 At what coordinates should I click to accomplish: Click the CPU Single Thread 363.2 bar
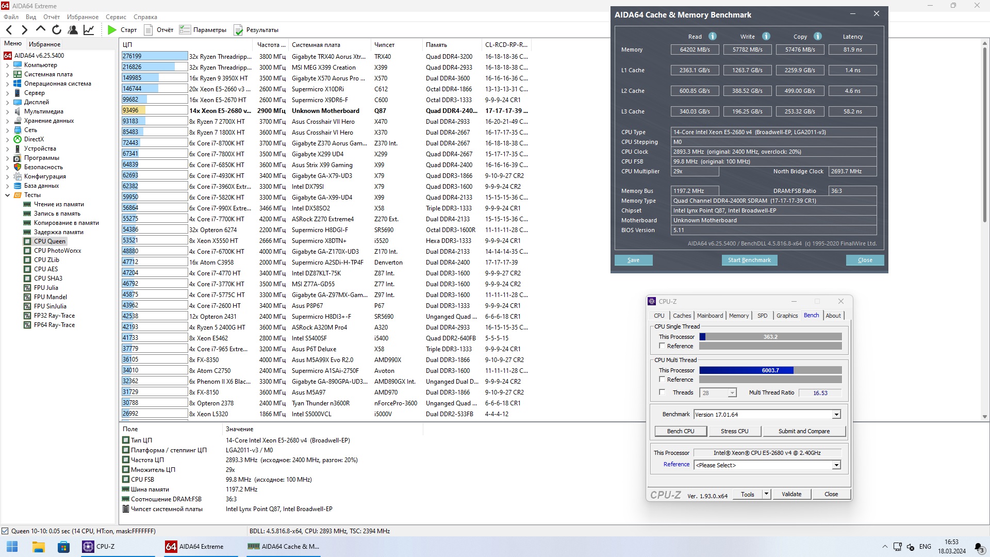[x=770, y=337]
